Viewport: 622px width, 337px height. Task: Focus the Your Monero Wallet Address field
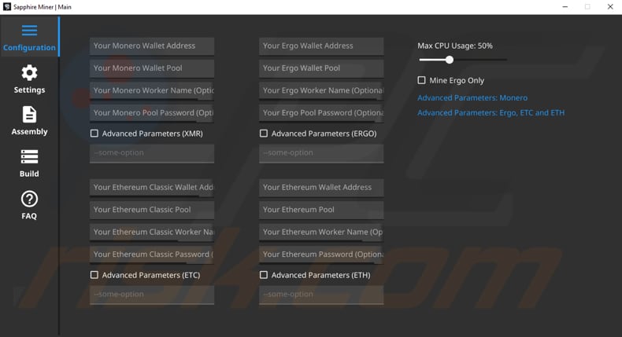point(152,46)
